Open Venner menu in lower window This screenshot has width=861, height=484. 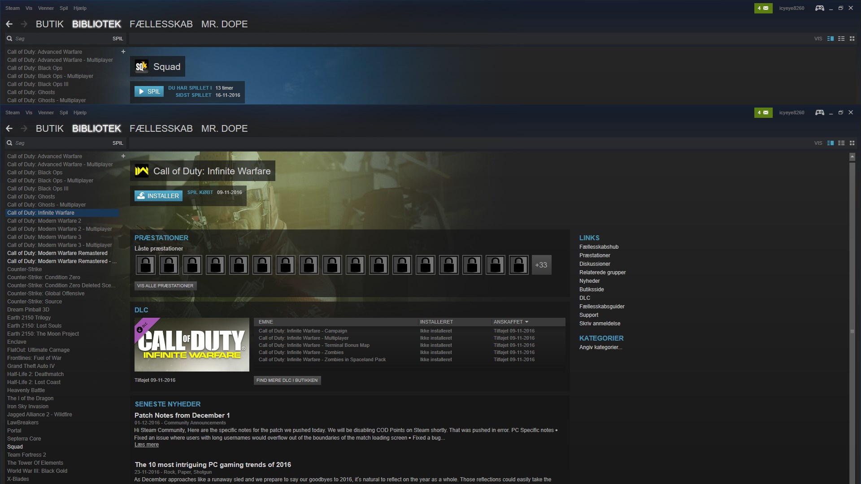(46, 112)
